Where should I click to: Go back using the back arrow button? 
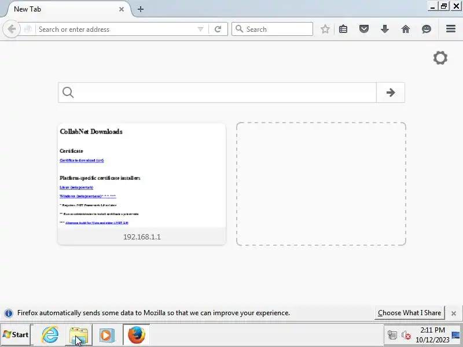click(12, 29)
